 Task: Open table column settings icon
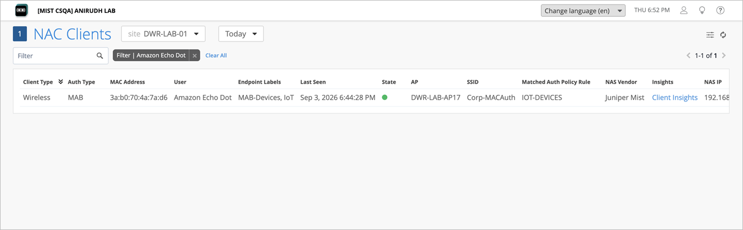point(710,35)
